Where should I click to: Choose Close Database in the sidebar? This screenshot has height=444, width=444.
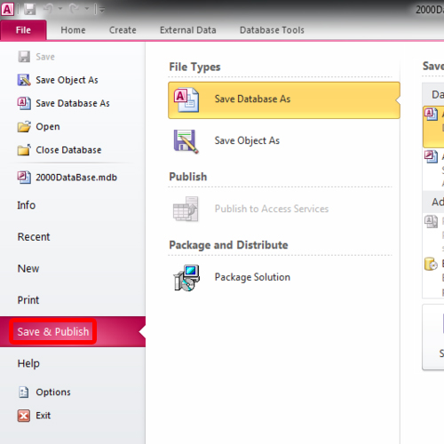68,150
